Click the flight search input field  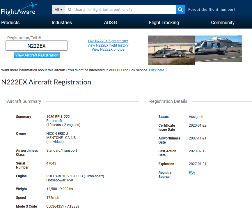[122, 10]
